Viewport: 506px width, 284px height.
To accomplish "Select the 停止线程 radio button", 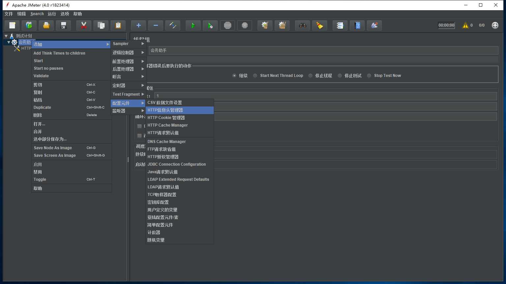I will [310, 76].
